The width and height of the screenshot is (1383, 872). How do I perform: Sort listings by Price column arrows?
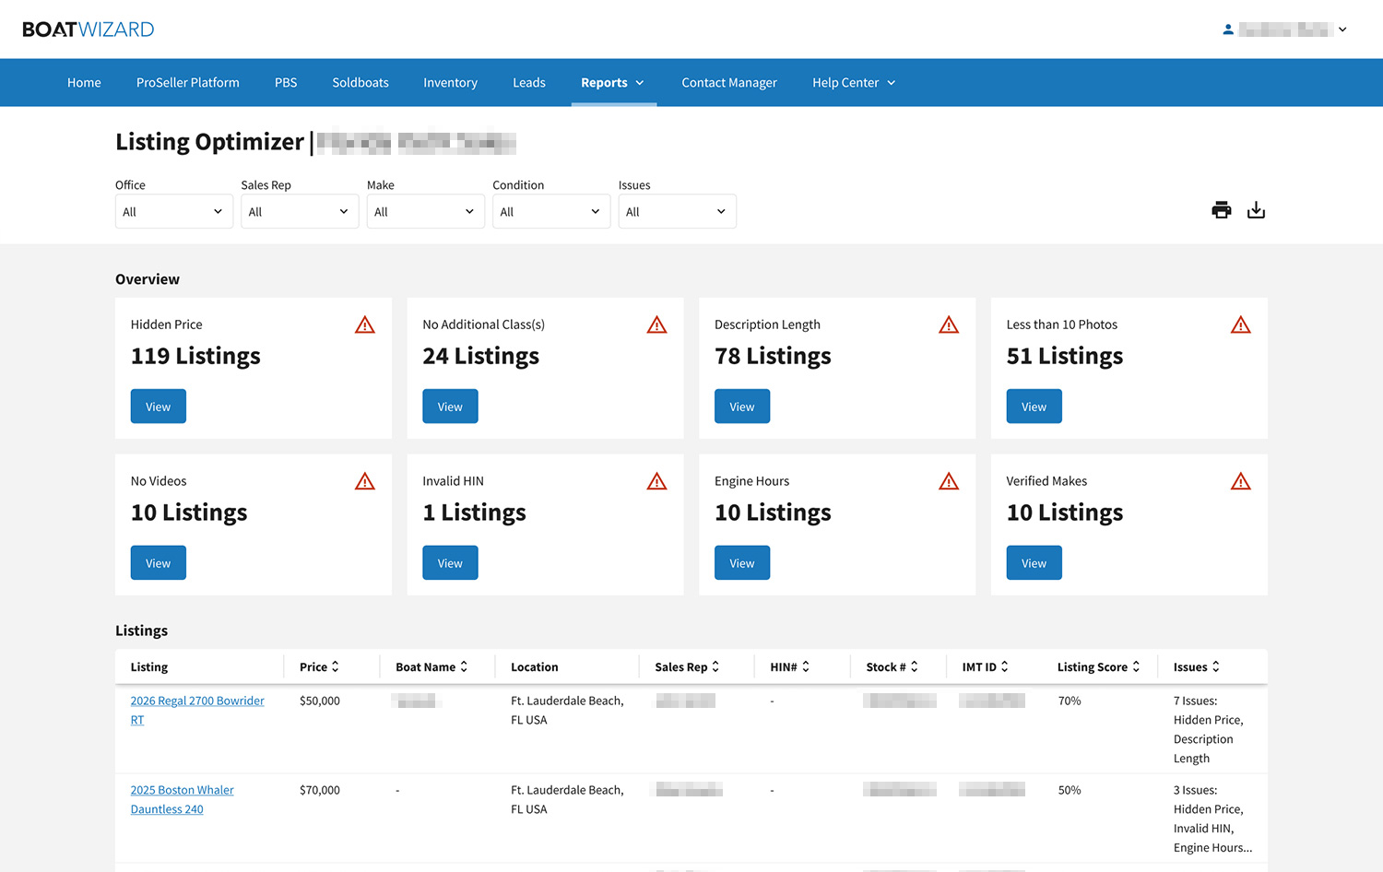[335, 666]
